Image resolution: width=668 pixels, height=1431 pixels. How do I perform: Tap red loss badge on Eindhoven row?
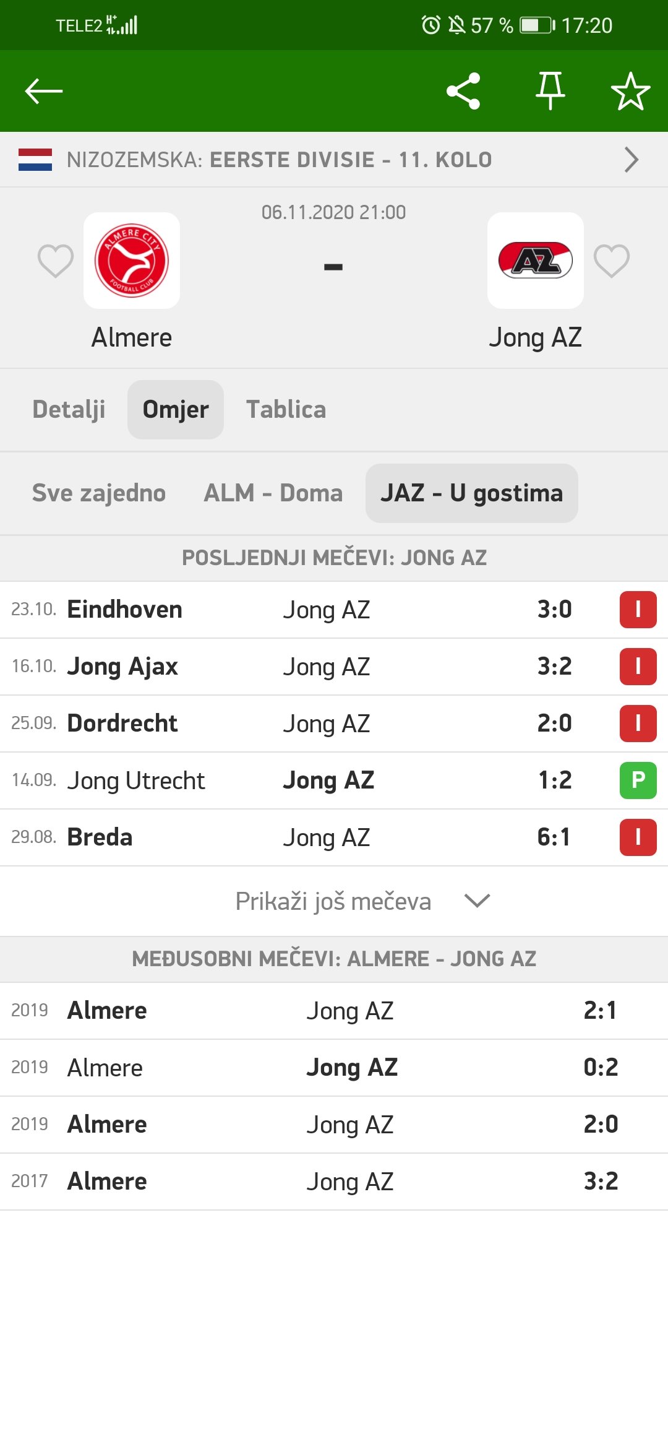[638, 610]
